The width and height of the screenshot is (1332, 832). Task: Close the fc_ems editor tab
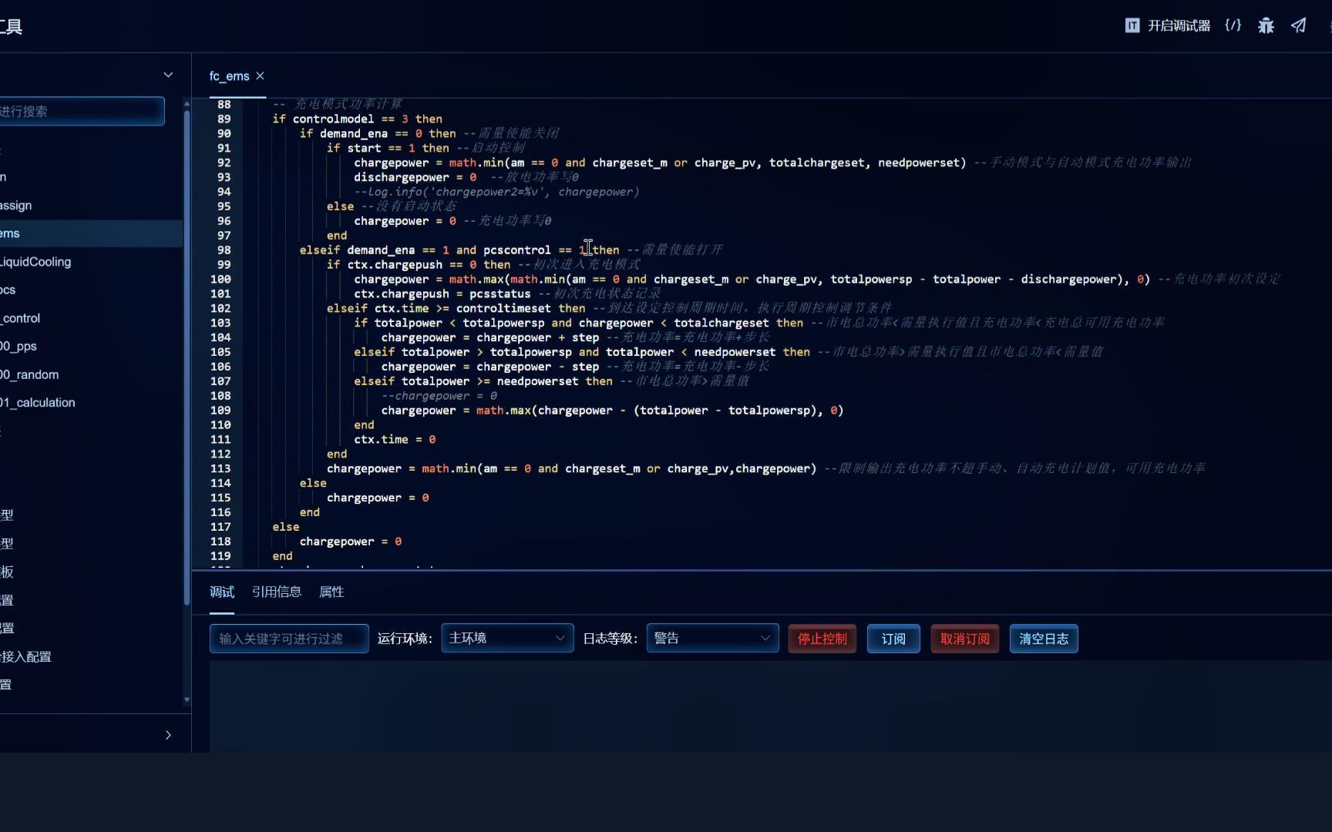coord(261,75)
